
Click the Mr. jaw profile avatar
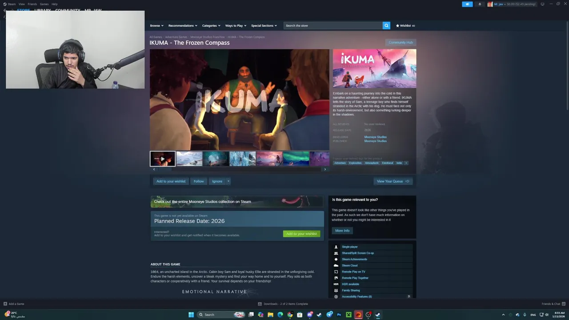coord(490,4)
